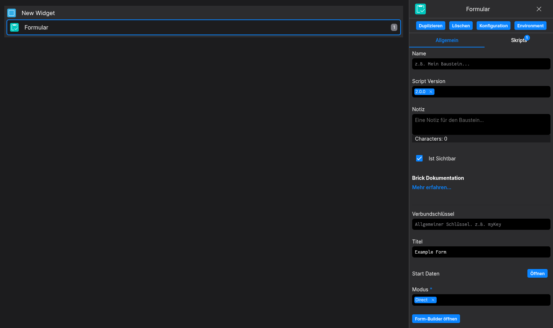Select the New Widget tree item

(x=38, y=13)
